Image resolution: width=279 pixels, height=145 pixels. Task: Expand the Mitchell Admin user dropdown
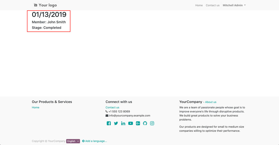click(x=234, y=5)
